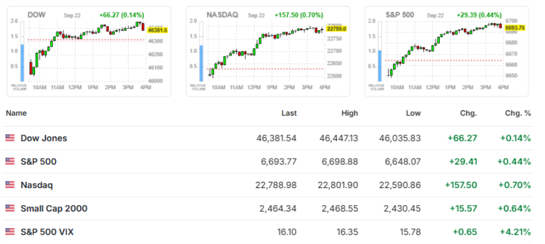Open the DOW intraday chart thumbnail
This screenshot has width=545, height=244.
[x=89, y=51]
